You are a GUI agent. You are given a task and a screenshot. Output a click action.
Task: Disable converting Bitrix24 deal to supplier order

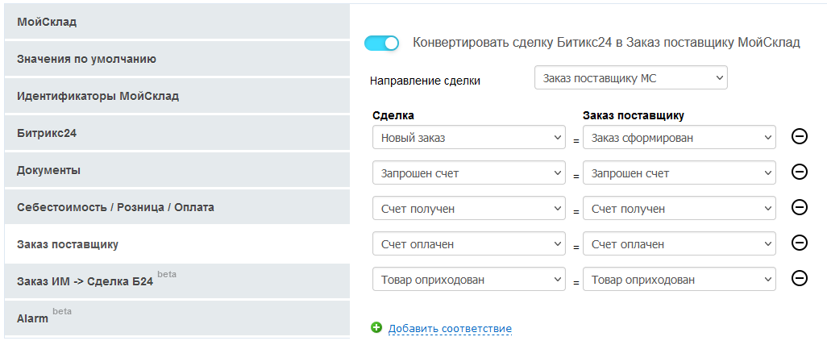click(382, 44)
